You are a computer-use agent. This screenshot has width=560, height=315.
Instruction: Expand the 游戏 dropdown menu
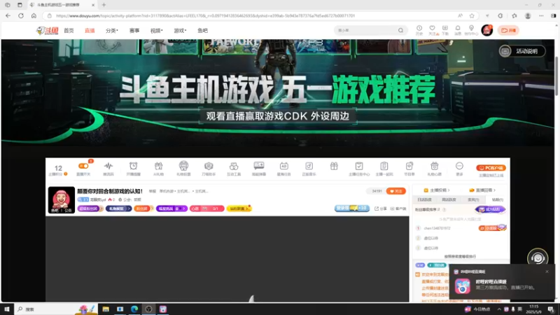point(180,31)
